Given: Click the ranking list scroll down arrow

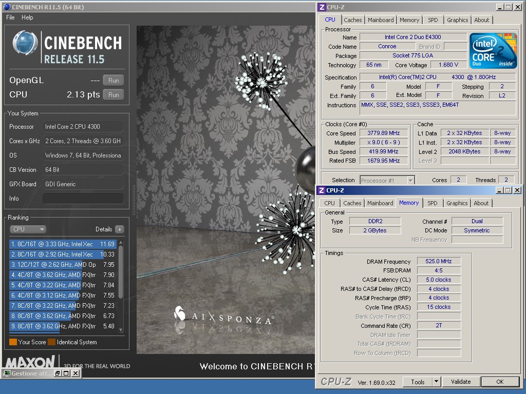Looking at the screenshot, I should [x=121, y=330].
